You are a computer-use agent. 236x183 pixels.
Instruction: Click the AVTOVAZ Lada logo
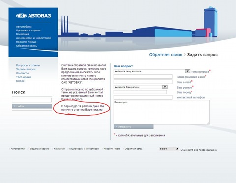click(x=33, y=16)
